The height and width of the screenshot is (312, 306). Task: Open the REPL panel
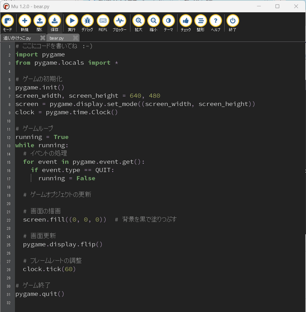click(103, 23)
